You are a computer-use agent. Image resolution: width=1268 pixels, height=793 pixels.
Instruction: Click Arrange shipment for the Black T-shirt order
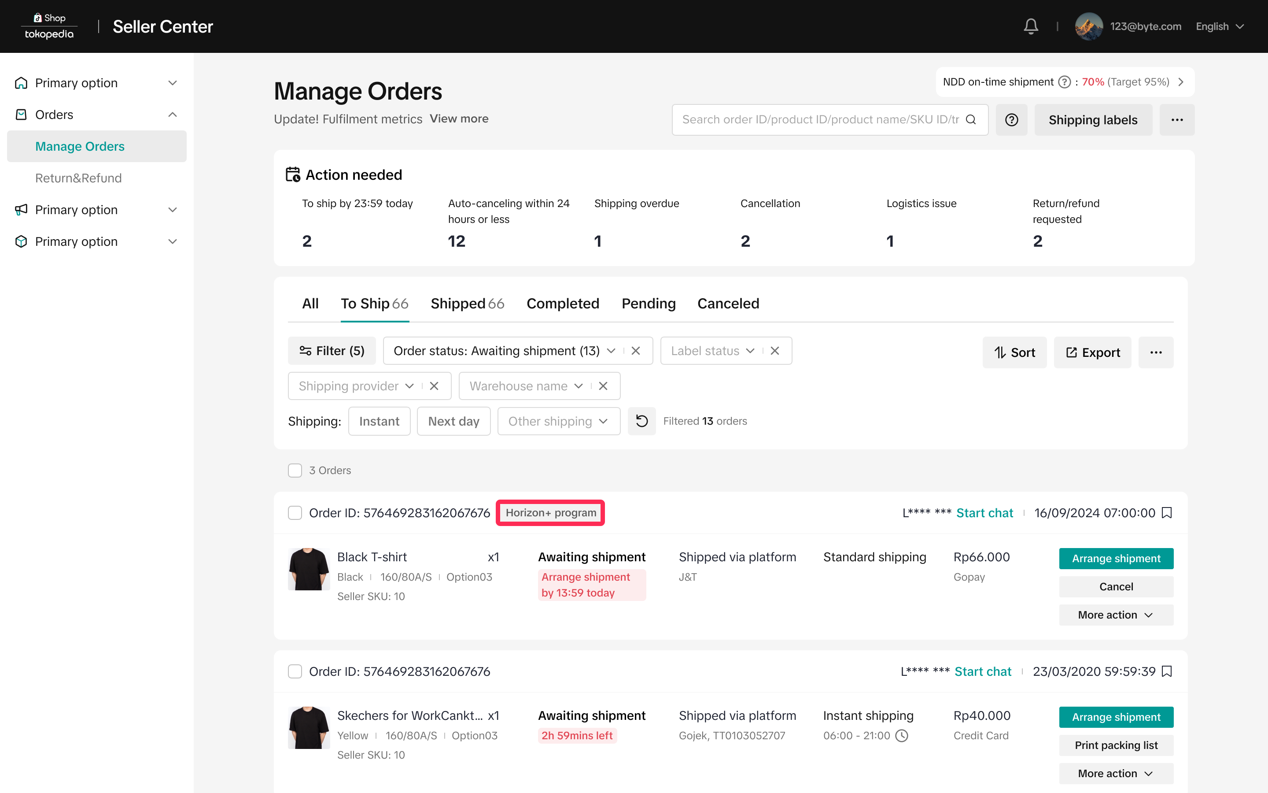[x=1116, y=558]
